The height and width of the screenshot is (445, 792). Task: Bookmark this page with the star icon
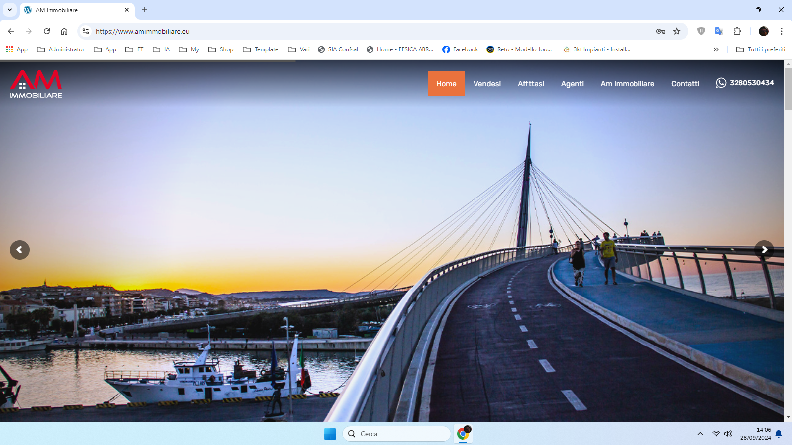(x=677, y=31)
